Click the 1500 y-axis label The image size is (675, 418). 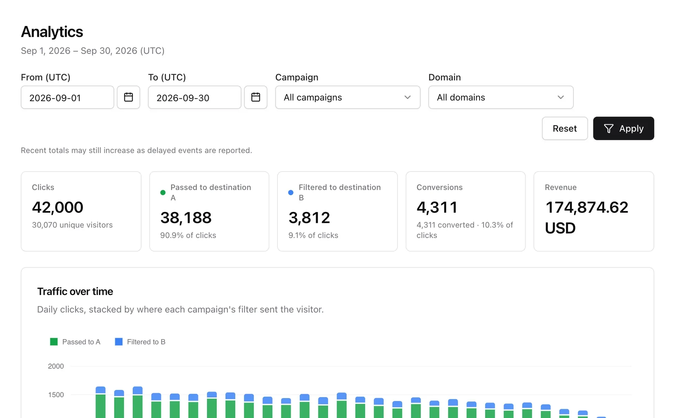[x=56, y=395]
